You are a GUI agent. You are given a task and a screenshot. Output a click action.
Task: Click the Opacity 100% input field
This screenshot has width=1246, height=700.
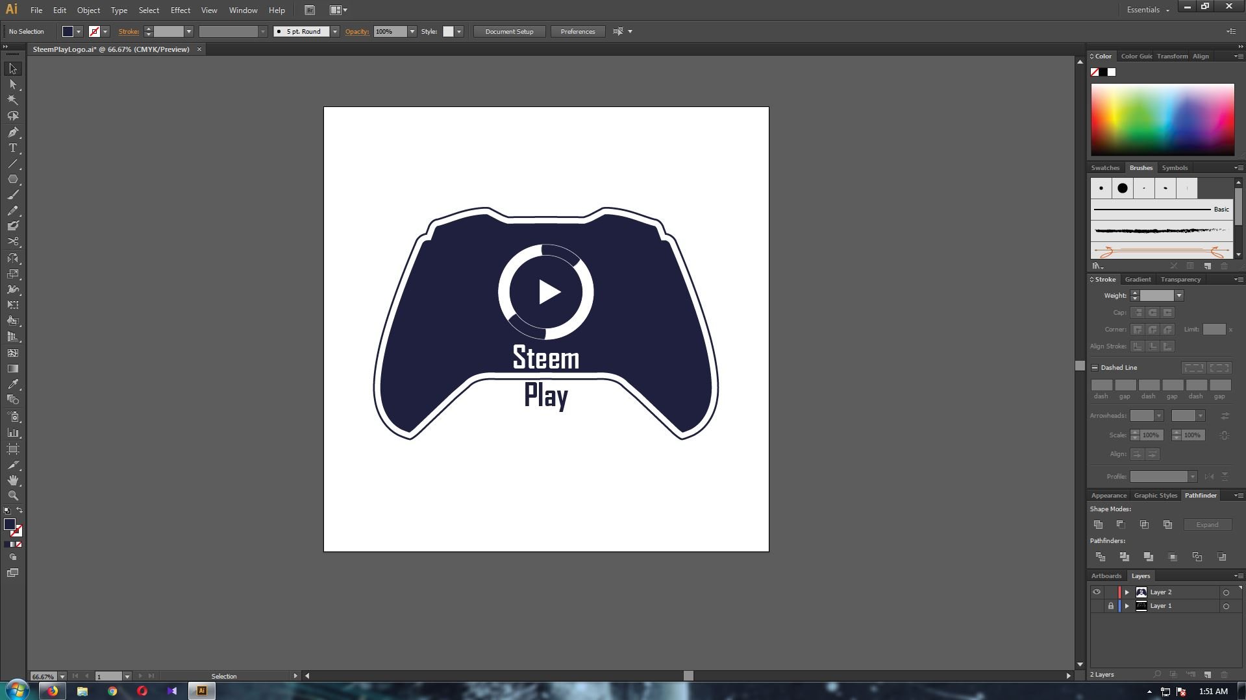tap(391, 31)
